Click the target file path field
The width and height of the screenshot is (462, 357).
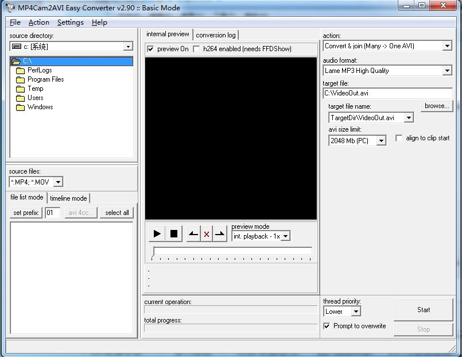tap(387, 93)
